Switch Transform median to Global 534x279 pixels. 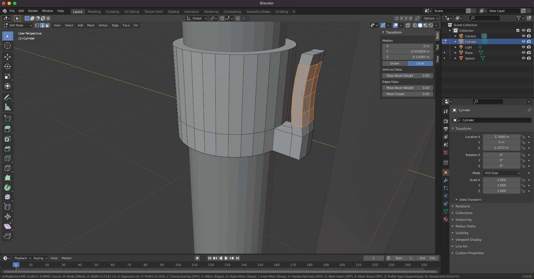(x=395, y=63)
